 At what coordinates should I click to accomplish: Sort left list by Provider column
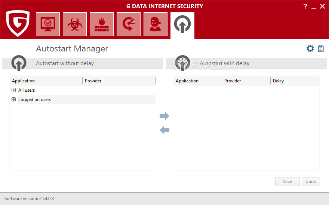tap(119, 81)
